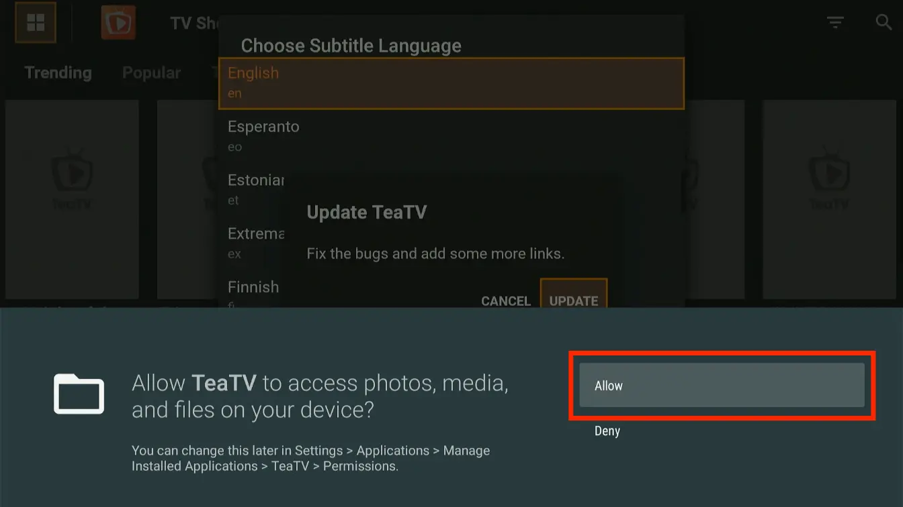Switch to the Trending tab

coord(57,72)
